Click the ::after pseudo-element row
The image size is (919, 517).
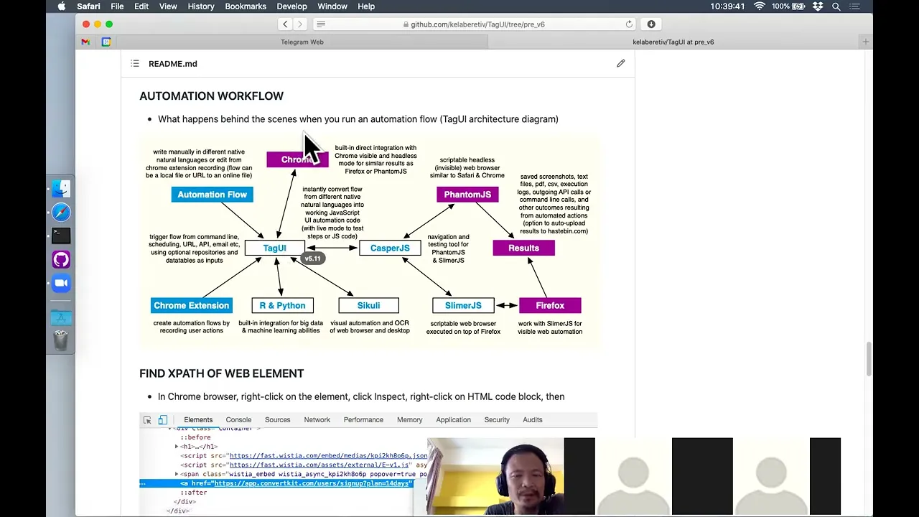point(193,493)
